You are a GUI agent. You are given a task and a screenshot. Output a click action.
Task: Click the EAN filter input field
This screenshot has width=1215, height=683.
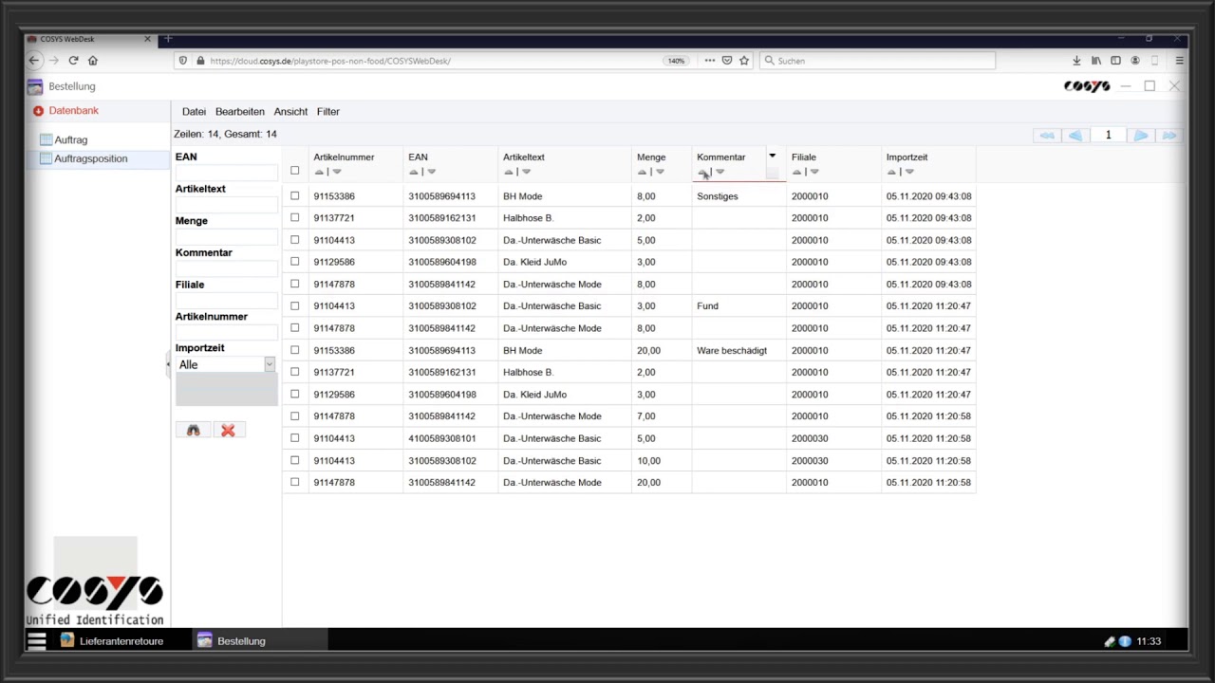click(x=226, y=173)
